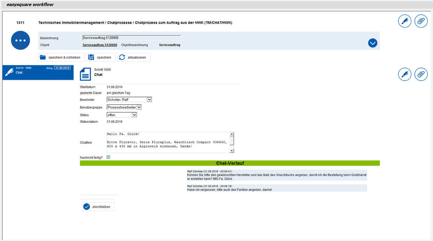Click the refresh icon on the aktualisieren button

pos(122,57)
